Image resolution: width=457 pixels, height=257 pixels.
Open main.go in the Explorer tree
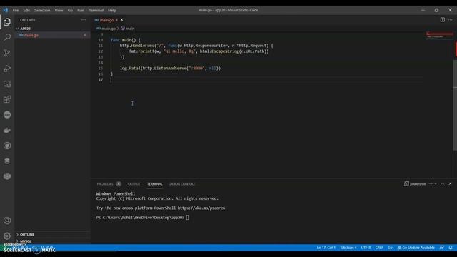(52, 35)
